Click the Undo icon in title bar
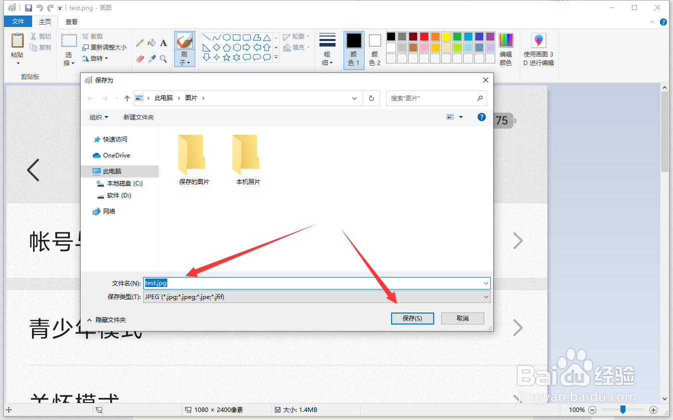 [x=40, y=8]
